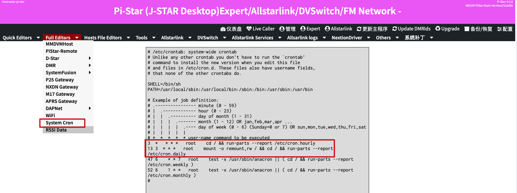Go to the 管理 admin page

coord(287,29)
